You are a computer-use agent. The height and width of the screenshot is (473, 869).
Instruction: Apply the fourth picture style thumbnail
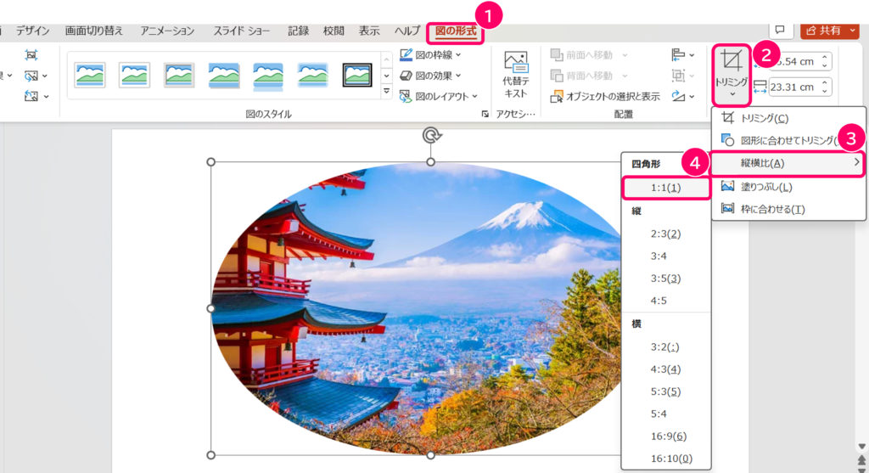pyautogui.click(x=223, y=75)
